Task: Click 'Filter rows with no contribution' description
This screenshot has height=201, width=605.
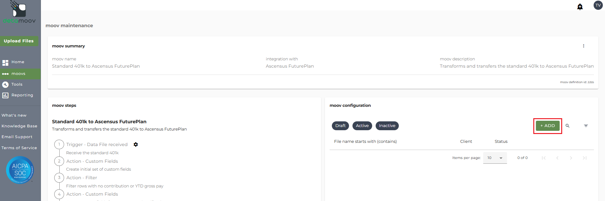Action: click(x=115, y=186)
